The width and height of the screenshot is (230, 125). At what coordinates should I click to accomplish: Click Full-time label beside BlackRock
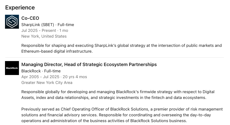(x=52, y=71)
